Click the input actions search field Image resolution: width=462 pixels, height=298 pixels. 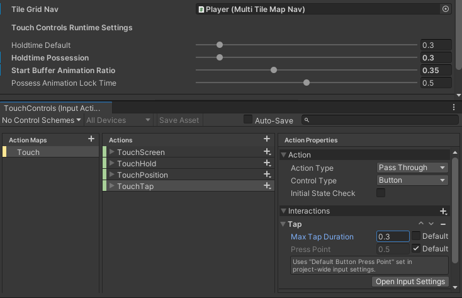380,120
